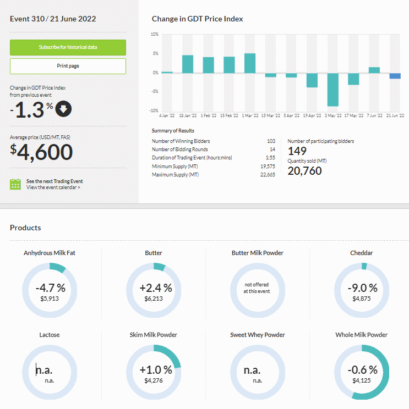Click the 19,575 minimum supply value
The image size is (409, 409).
pyautogui.click(x=268, y=167)
